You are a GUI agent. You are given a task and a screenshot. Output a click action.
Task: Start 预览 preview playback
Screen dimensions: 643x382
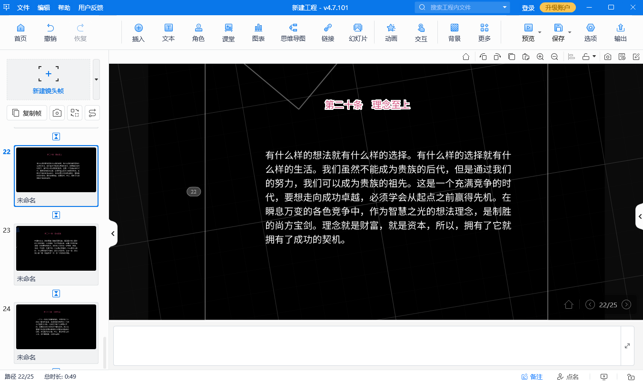pyautogui.click(x=528, y=33)
